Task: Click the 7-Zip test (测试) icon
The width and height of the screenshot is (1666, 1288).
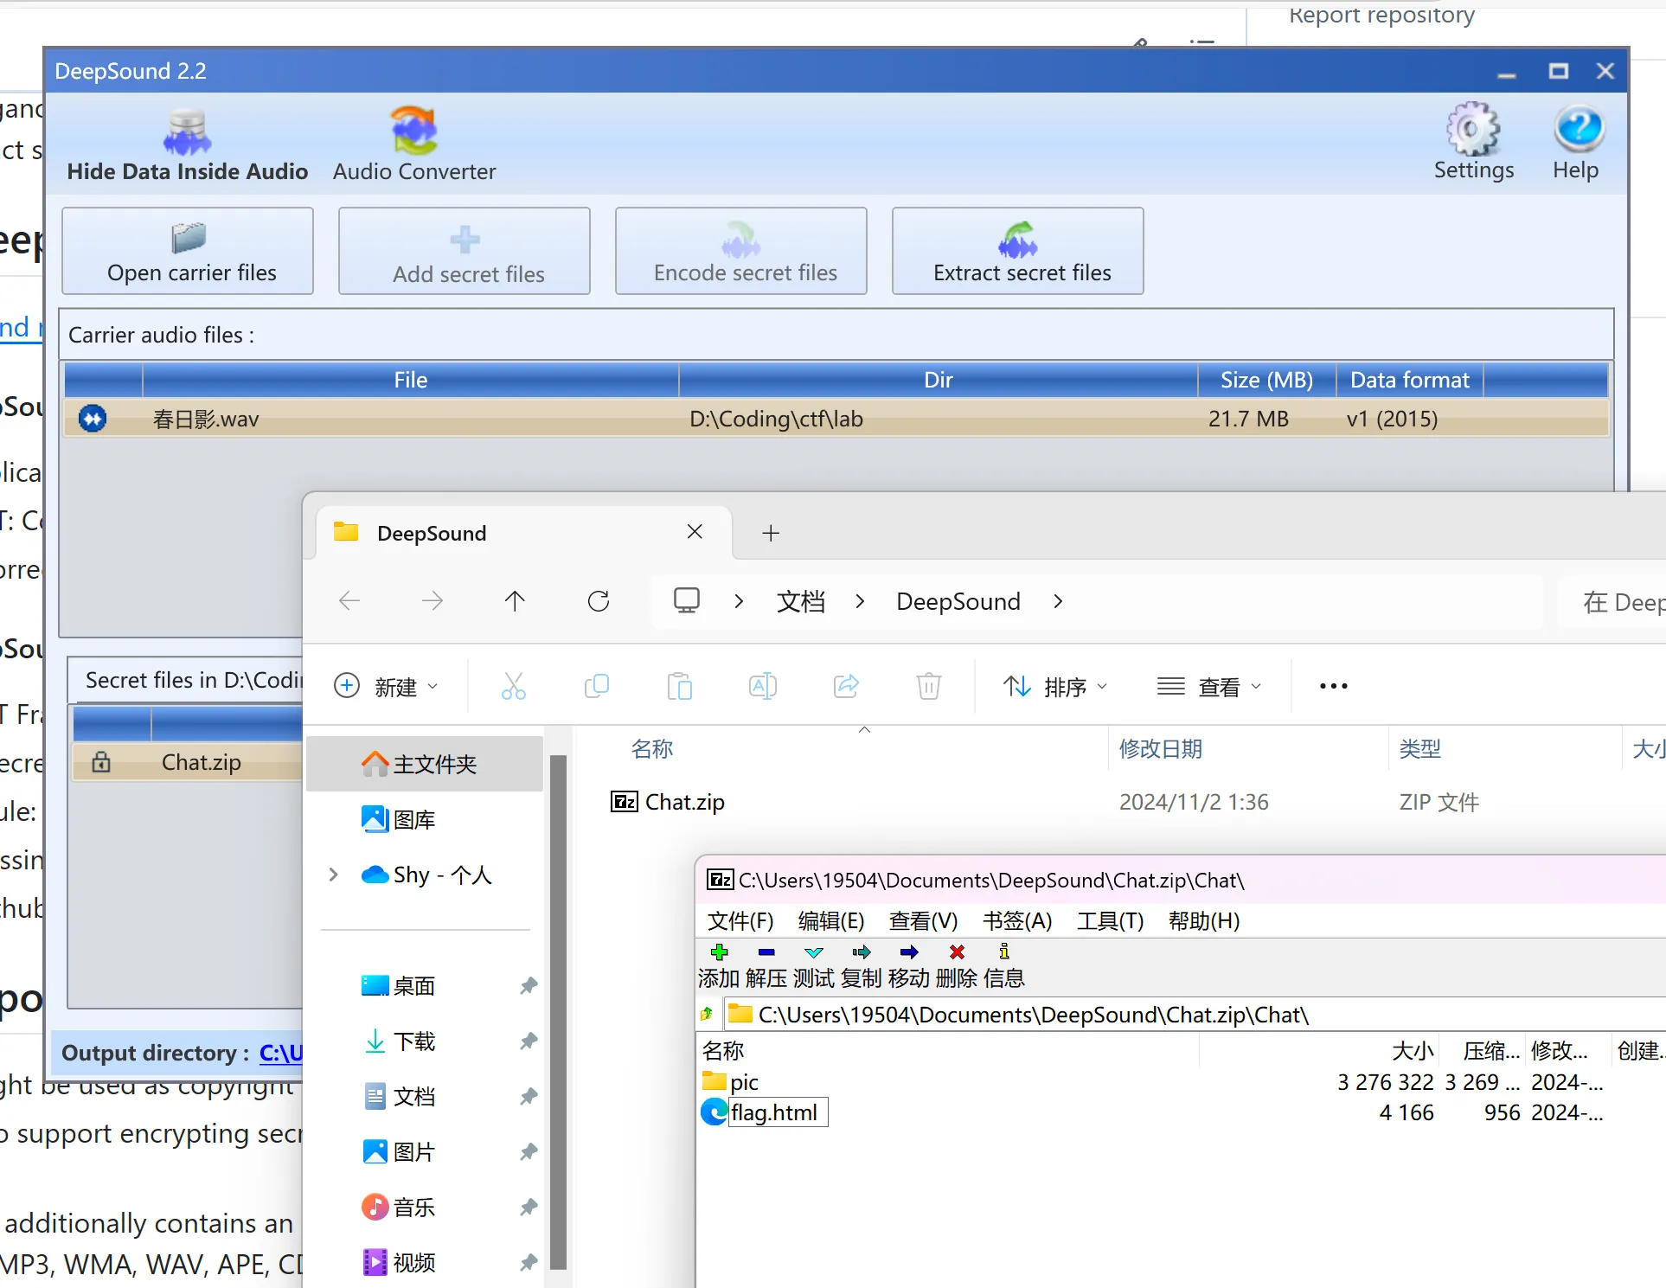Action: click(812, 952)
